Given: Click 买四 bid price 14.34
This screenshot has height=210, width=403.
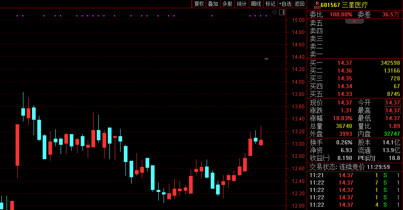Looking at the screenshot, I should [x=345, y=86].
